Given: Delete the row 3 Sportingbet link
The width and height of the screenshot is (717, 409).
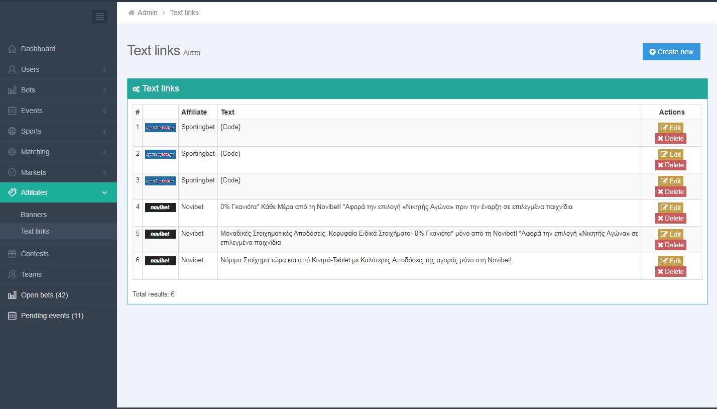Looking at the screenshot, I should point(670,192).
